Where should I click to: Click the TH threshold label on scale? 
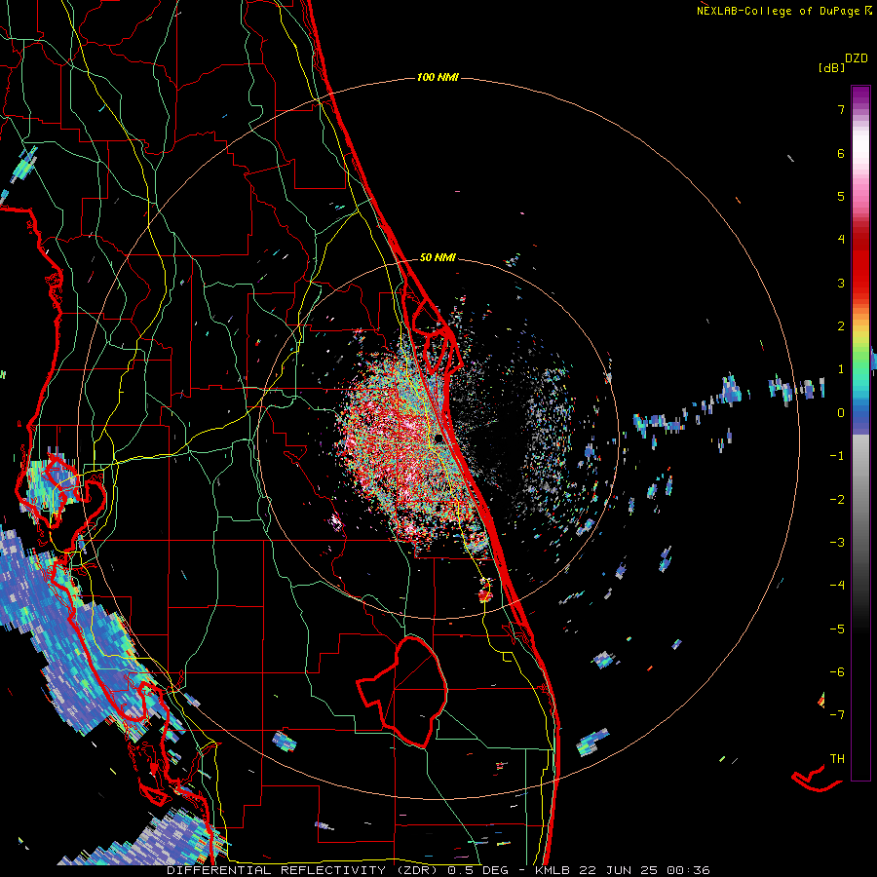[837, 759]
